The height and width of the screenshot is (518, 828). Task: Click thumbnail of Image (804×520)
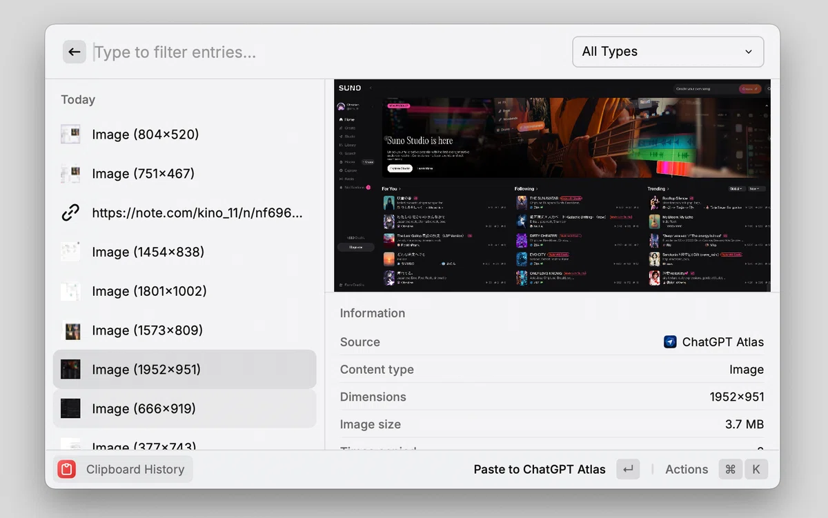(70, 135)
